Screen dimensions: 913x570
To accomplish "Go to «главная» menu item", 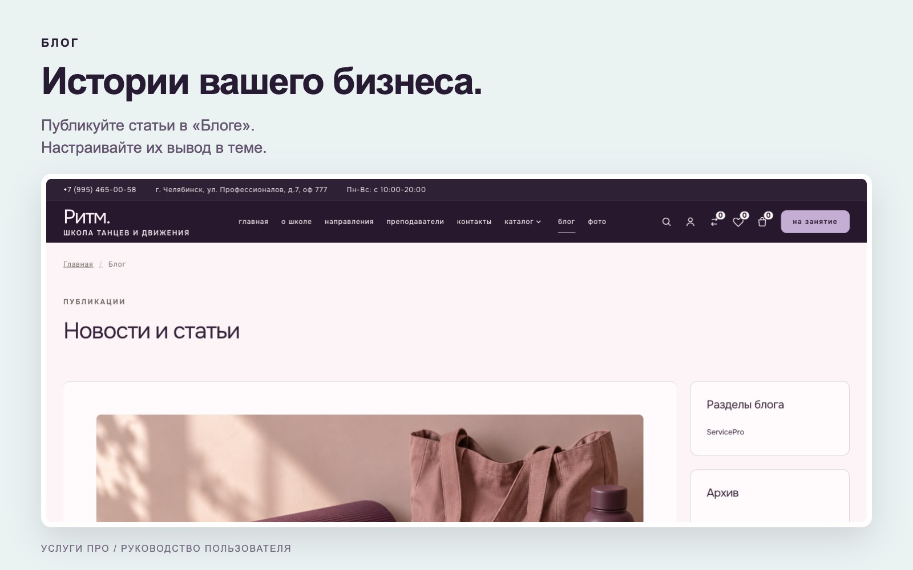I will pos(253,222).
